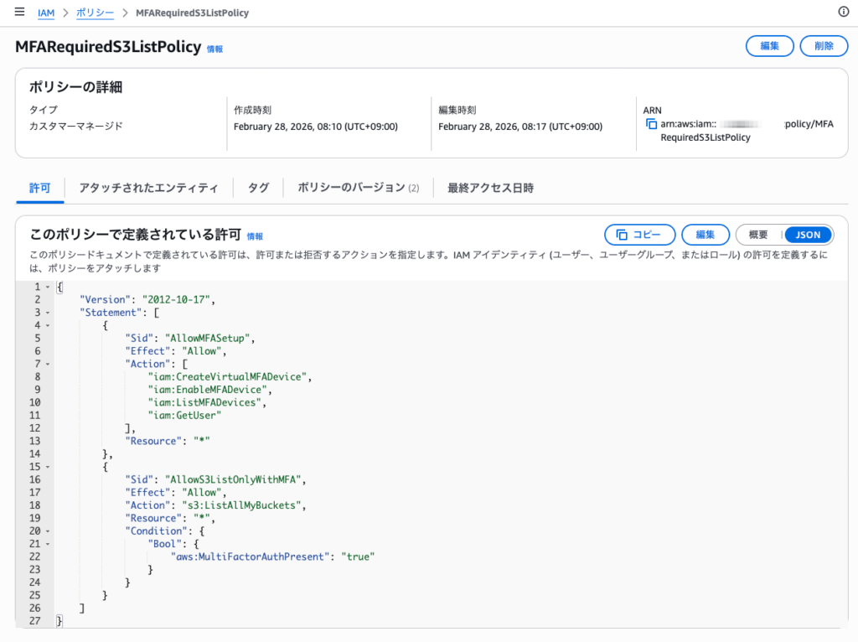
Task: Select the タグ tab
Action: [x=258, y=188]
